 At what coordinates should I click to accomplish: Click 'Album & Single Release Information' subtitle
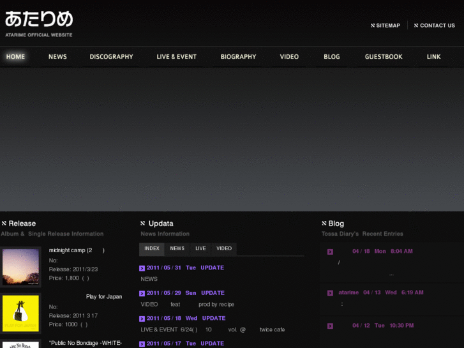pos(52,234)
